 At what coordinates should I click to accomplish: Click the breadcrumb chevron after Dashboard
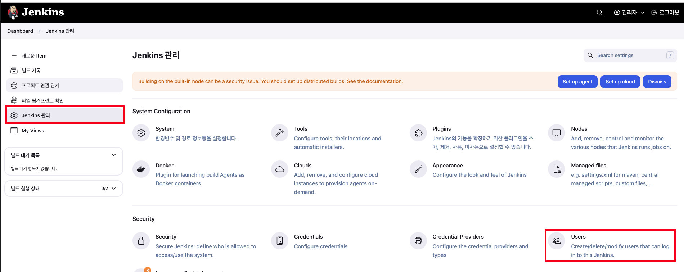[x=40, y=31]
